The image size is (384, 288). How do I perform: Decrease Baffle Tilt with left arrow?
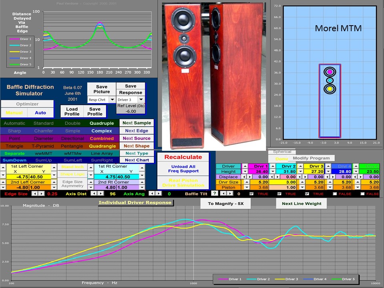[223, 194]
